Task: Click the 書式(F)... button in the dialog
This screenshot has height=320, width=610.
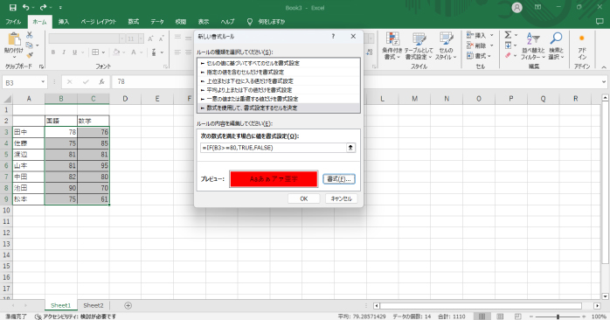Action: [x=339, y=179]
